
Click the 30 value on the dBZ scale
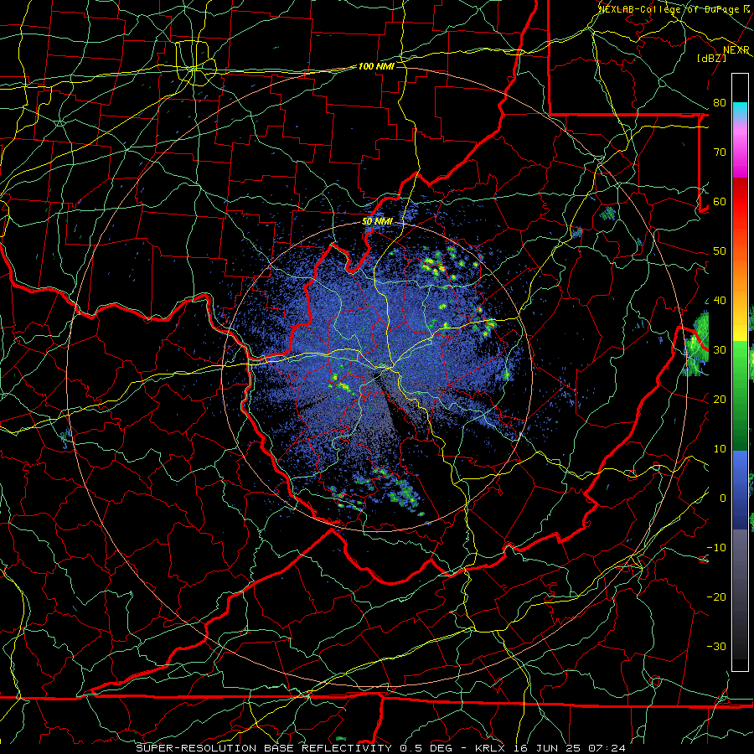point(720,350)
